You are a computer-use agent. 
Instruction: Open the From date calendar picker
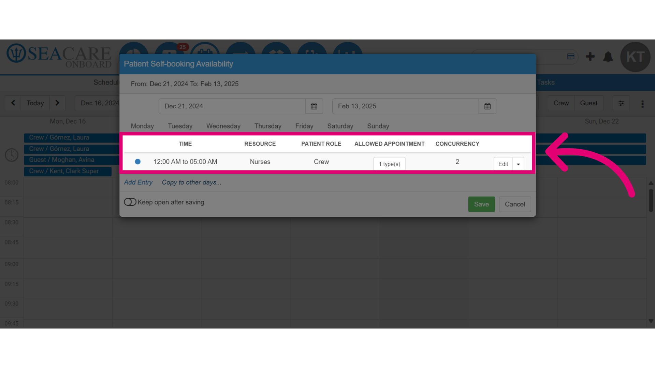314,106
